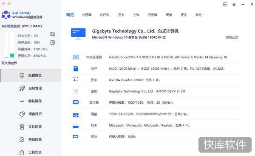Click the 文件粉碎 trash can icon
This screenshot has height=156, width=255.
(22, 127)
